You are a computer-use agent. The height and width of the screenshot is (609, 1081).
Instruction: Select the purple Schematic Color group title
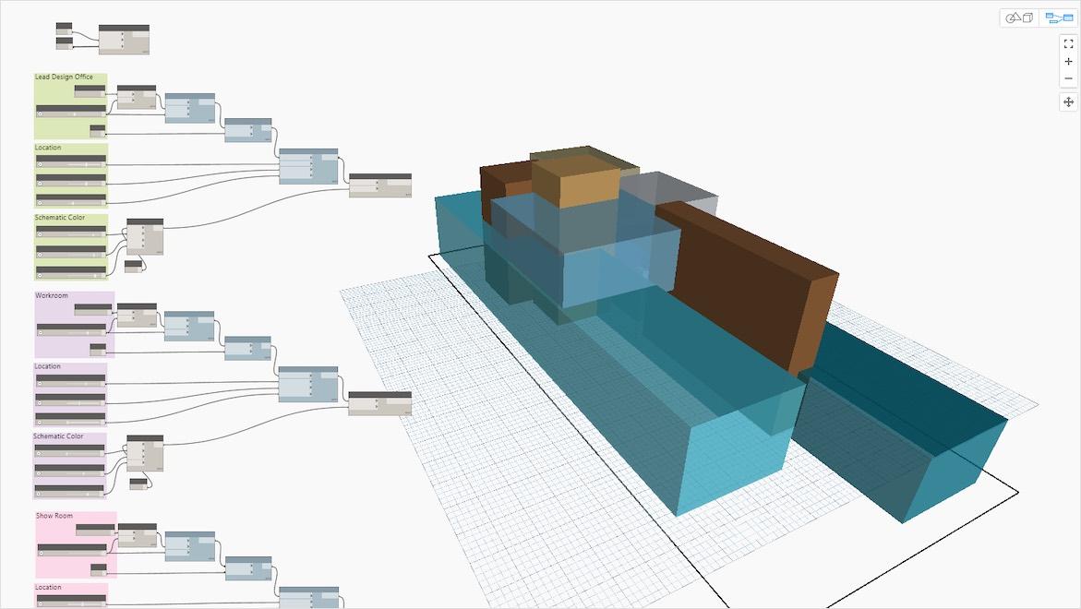58,436
